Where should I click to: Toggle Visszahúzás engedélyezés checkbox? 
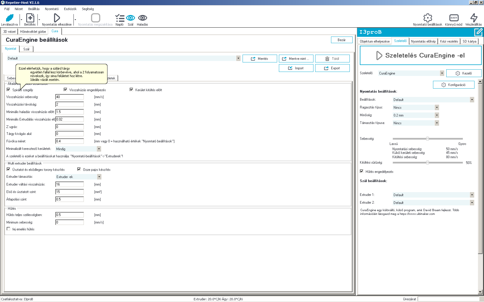(65, 90)
